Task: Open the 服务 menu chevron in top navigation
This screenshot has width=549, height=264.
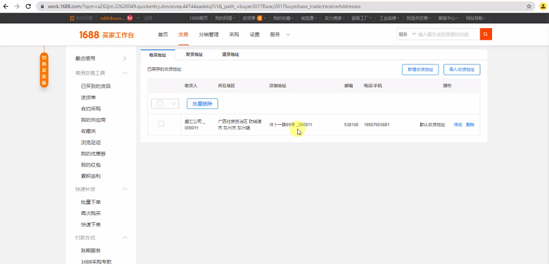Action: click(x=288, y=34)
